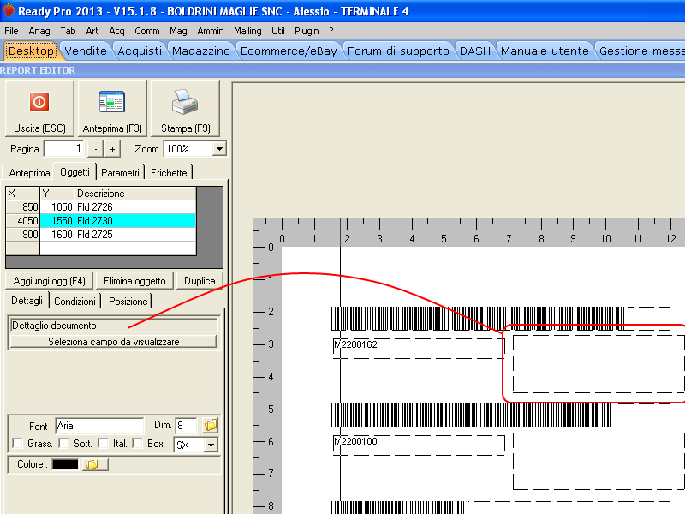Select object row Fld 2725
This screenshot has height=514, width=685.
101,235
